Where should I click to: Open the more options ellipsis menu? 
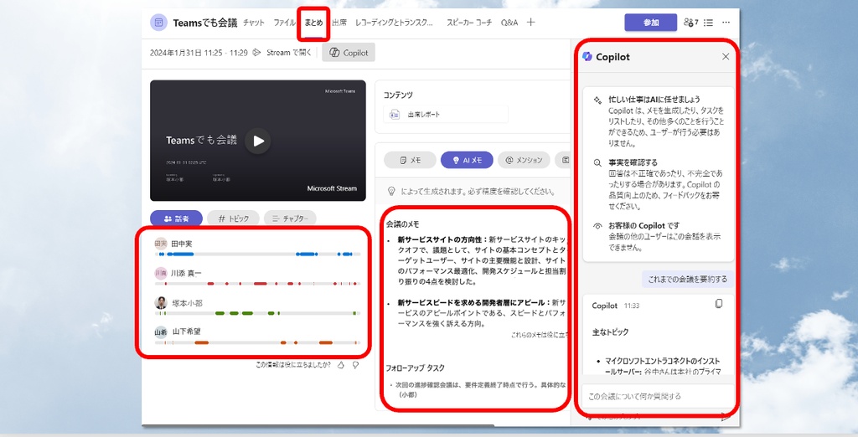click(x=726, y=23)
